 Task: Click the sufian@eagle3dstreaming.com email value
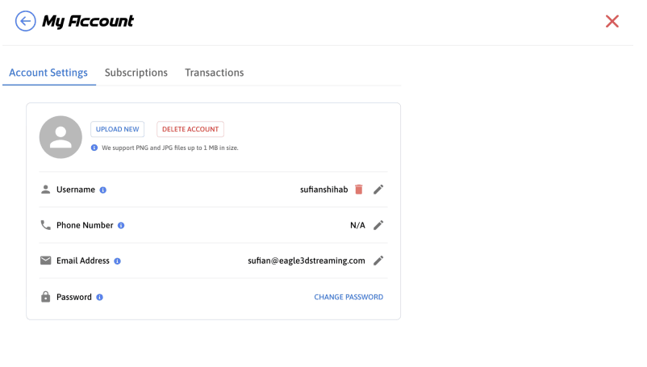[307, 261]
